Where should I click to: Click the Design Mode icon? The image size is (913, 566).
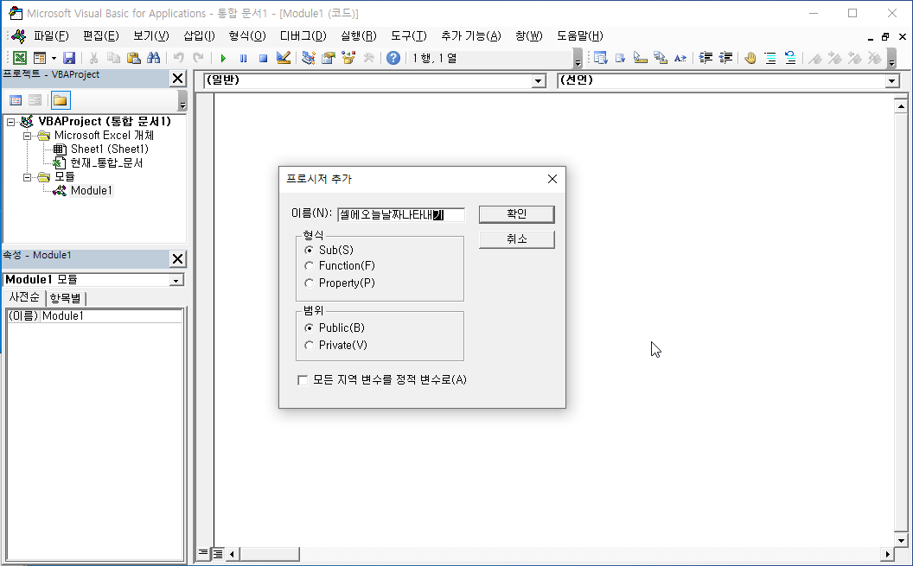click(283, 57)
